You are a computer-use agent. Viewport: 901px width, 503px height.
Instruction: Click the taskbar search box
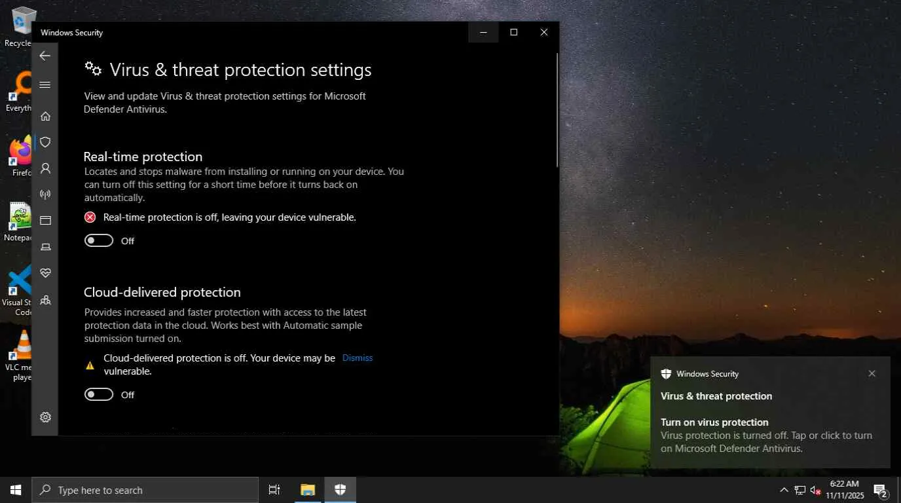click(145, 490)
